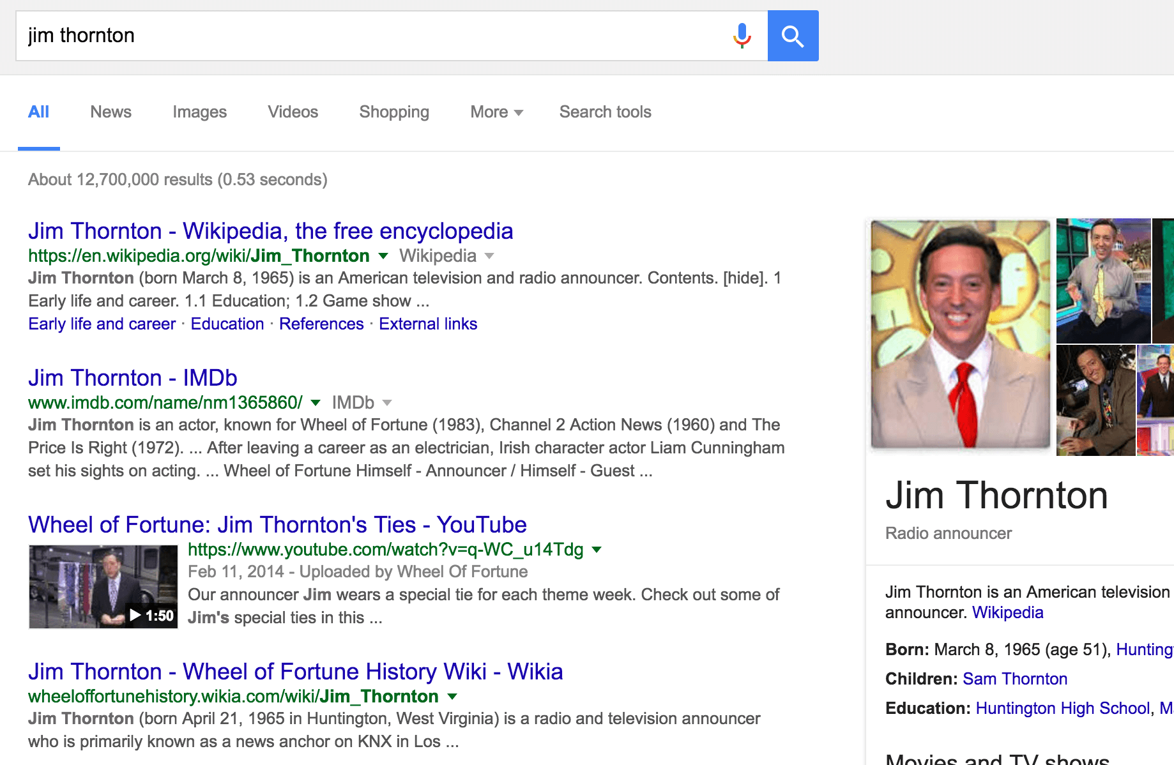Click Radio announcer subtitle in knowledge panel

(949, 533)
